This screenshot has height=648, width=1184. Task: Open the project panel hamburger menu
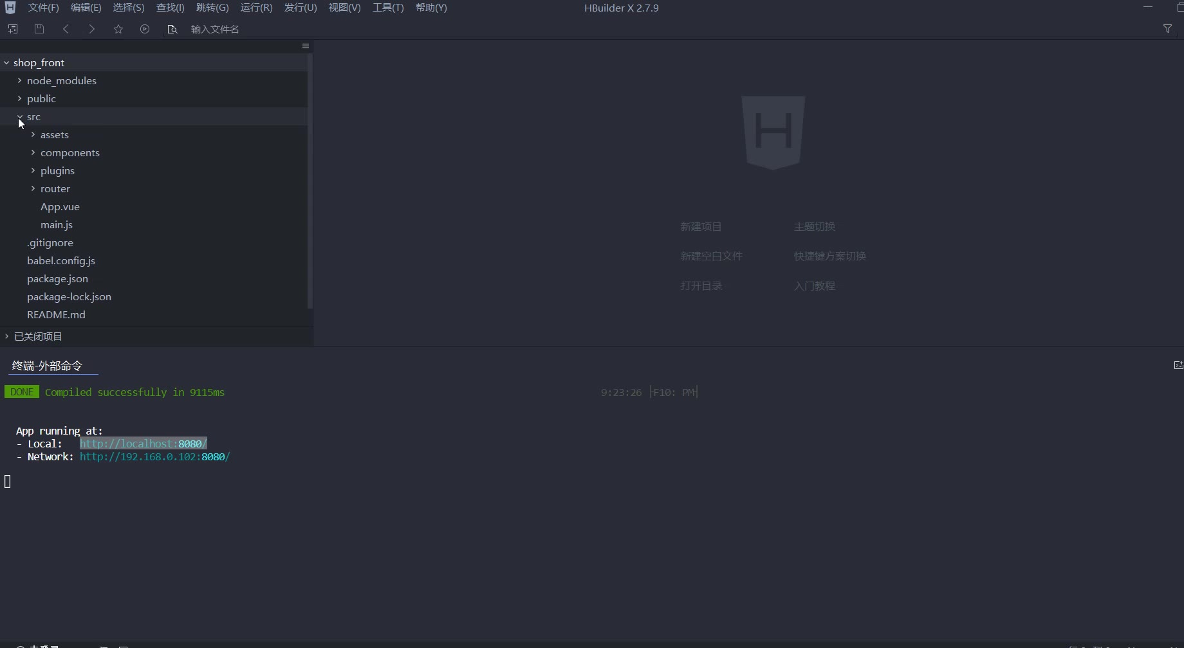tap(306, 46)
